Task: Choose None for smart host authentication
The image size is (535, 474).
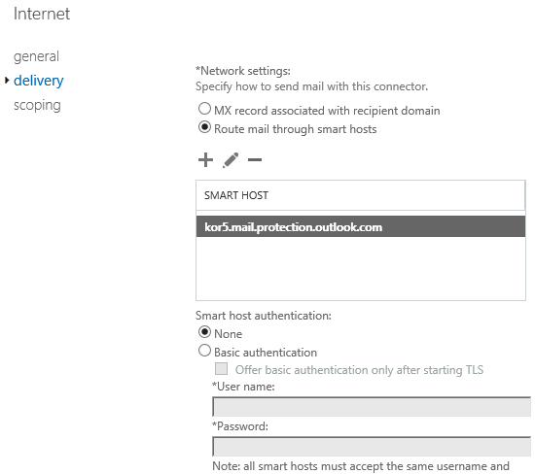Action: [x=204, y=332]
